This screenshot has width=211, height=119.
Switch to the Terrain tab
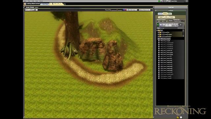click(x=160, y=14)
